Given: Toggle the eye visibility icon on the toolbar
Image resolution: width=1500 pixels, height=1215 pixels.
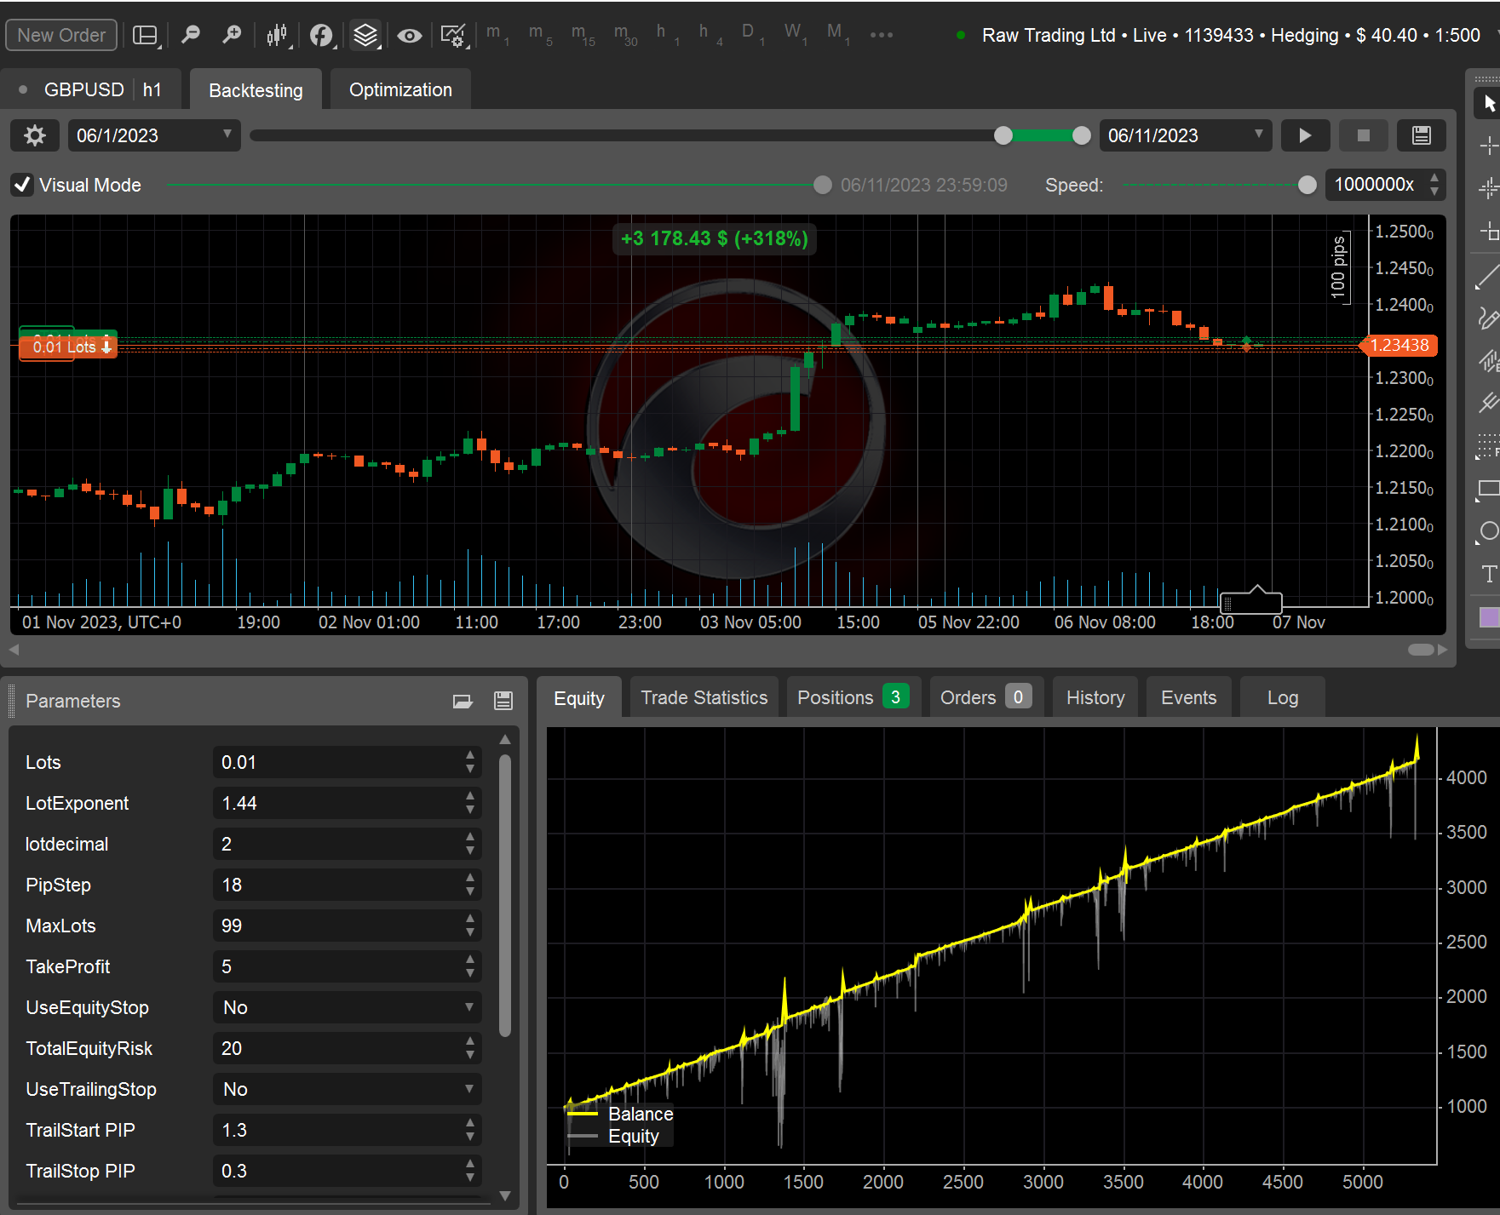Looking at the screenshot, I should (x=410, y=34).
